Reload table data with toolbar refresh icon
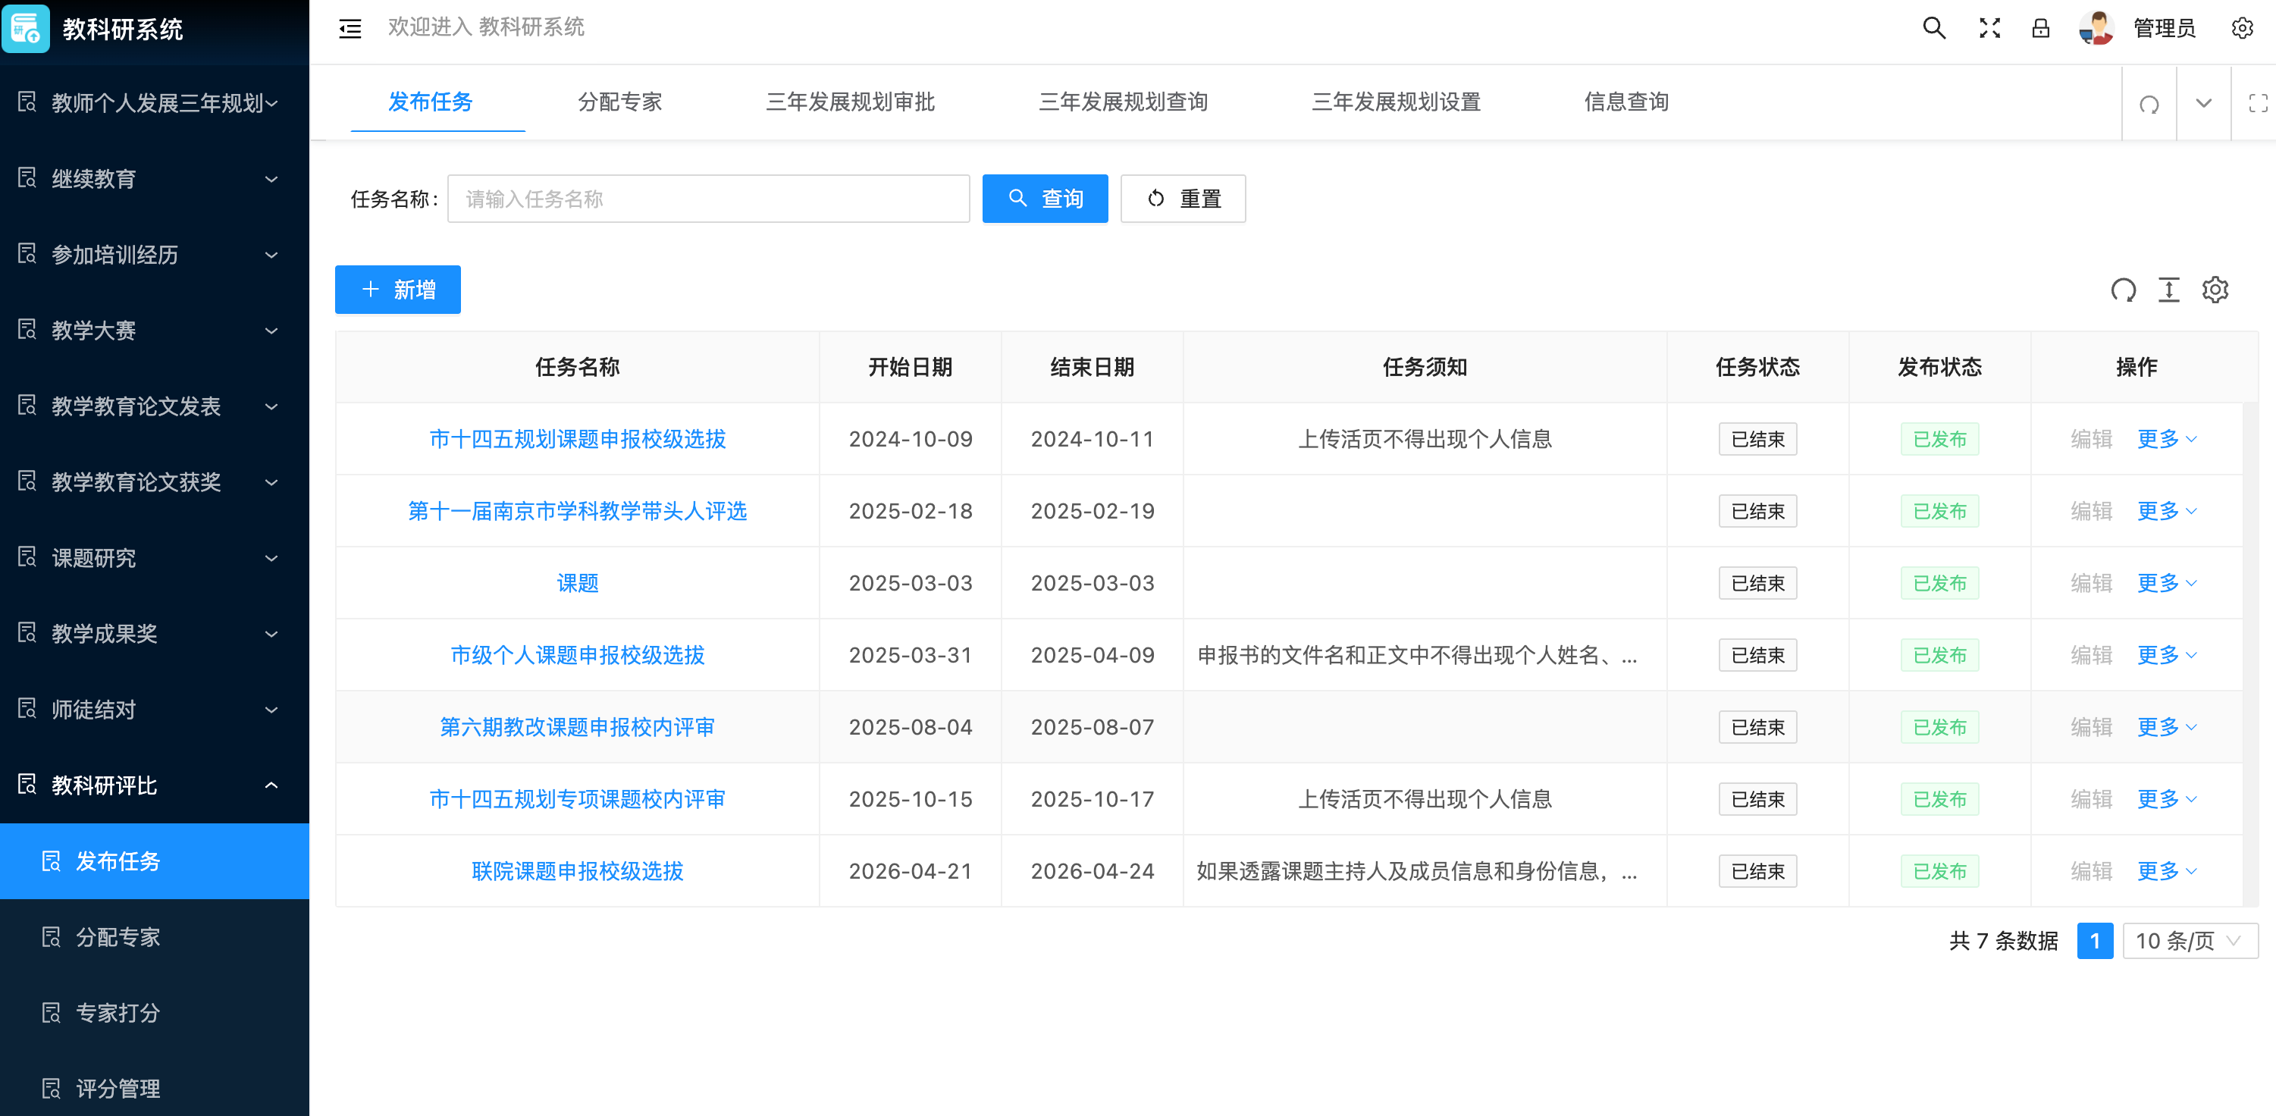This screenshot has width=2276, height=1116. coord(2123,290)
